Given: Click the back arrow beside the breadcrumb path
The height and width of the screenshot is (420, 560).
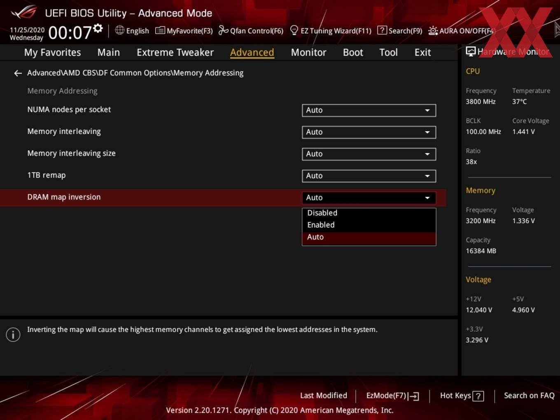Looking at the screenshot, I should click(x=18, y=73).
